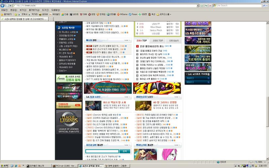The width and height of the screenshot is (269, 168).
Task: Open the 기초 가이드 banner on right
Action: 198,41
